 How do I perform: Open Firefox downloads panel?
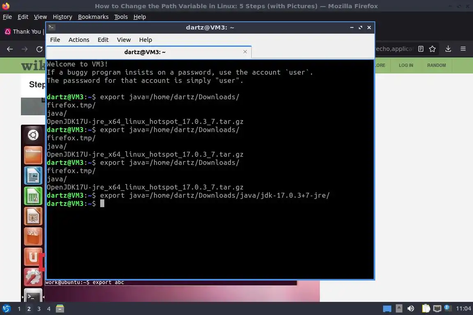tap(448, 49)
